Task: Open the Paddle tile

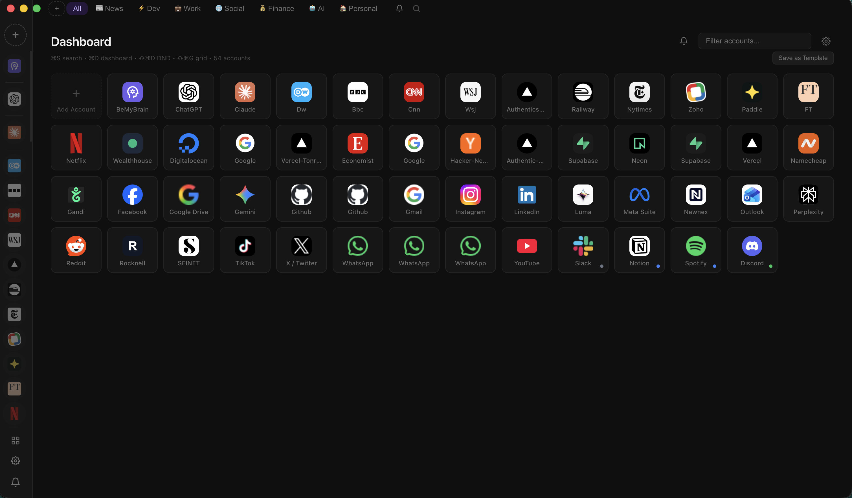Action: pos(752,96)
